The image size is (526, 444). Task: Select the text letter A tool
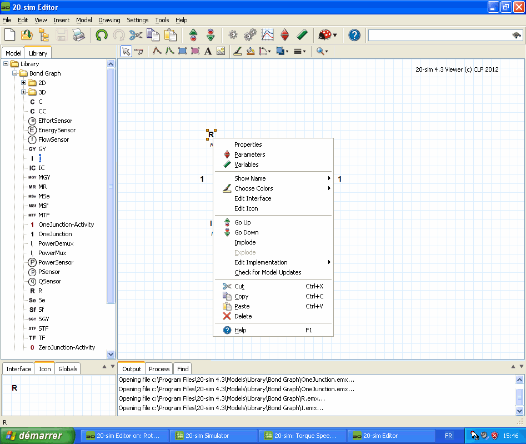tap(208, 51)
